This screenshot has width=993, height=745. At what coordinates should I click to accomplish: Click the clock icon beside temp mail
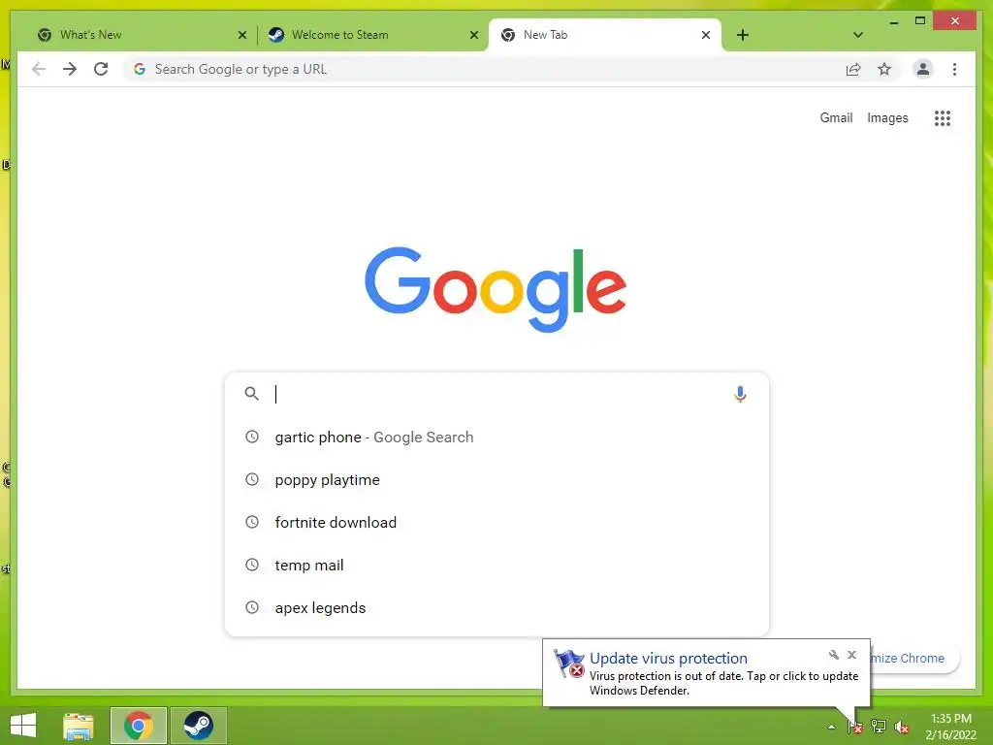pyautogui.click(x=252, y=565)
